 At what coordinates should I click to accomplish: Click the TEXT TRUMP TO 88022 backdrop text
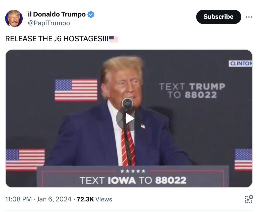coord(192,91)
